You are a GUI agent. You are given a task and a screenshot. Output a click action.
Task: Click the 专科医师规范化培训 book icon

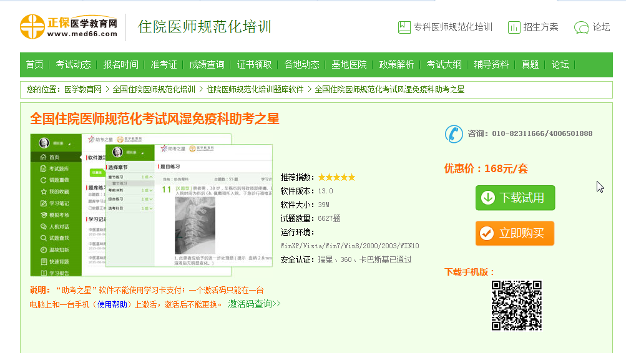point(404,27)
